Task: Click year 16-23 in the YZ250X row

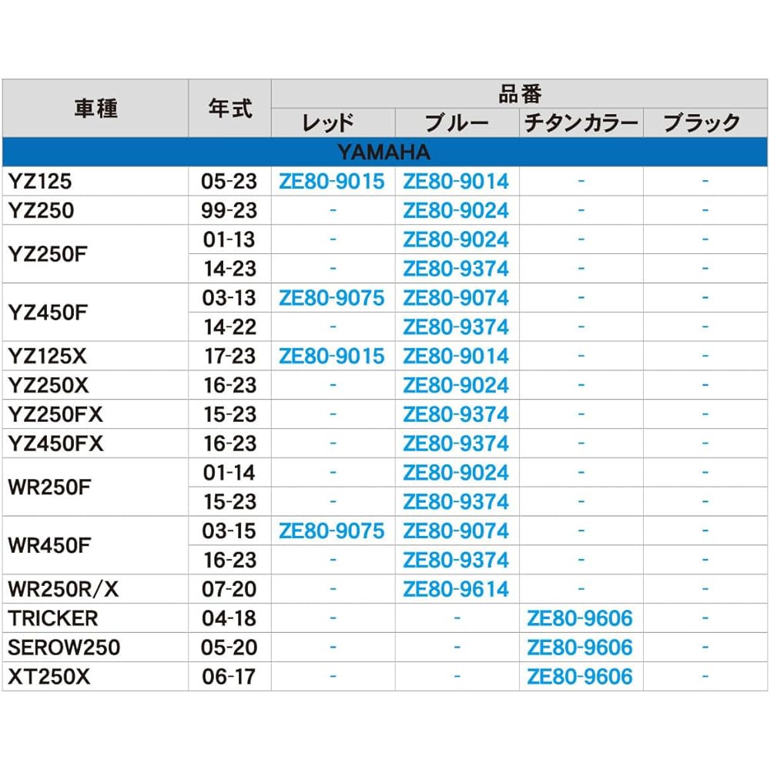Action: [x=229, y=385]
